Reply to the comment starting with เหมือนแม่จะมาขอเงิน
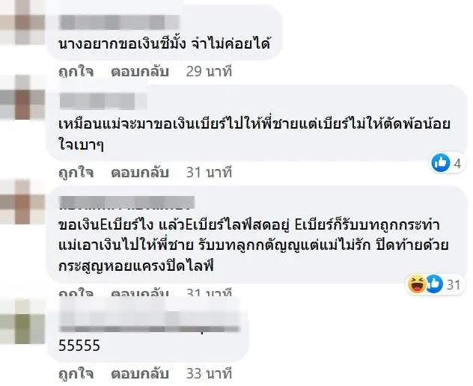 140,173
